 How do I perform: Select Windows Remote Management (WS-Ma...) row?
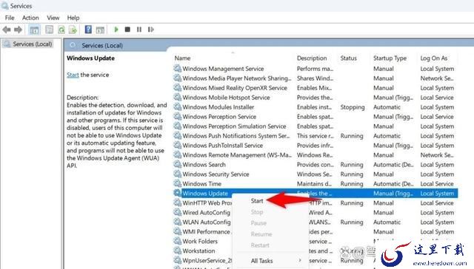point(316,155)
